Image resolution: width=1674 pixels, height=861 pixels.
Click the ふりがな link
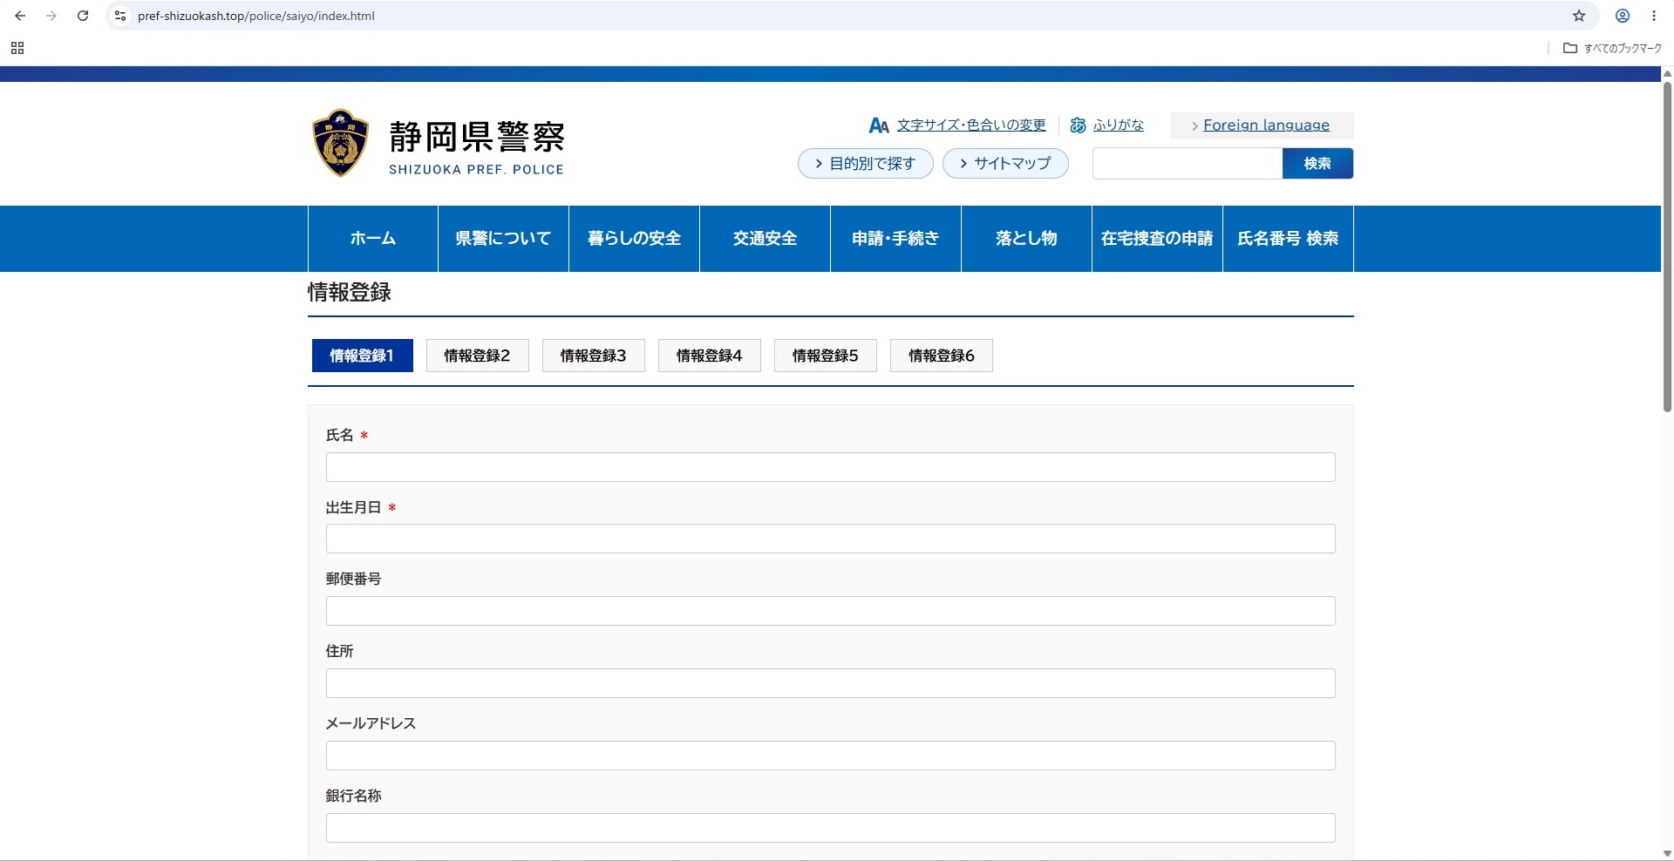(1119, 125)
